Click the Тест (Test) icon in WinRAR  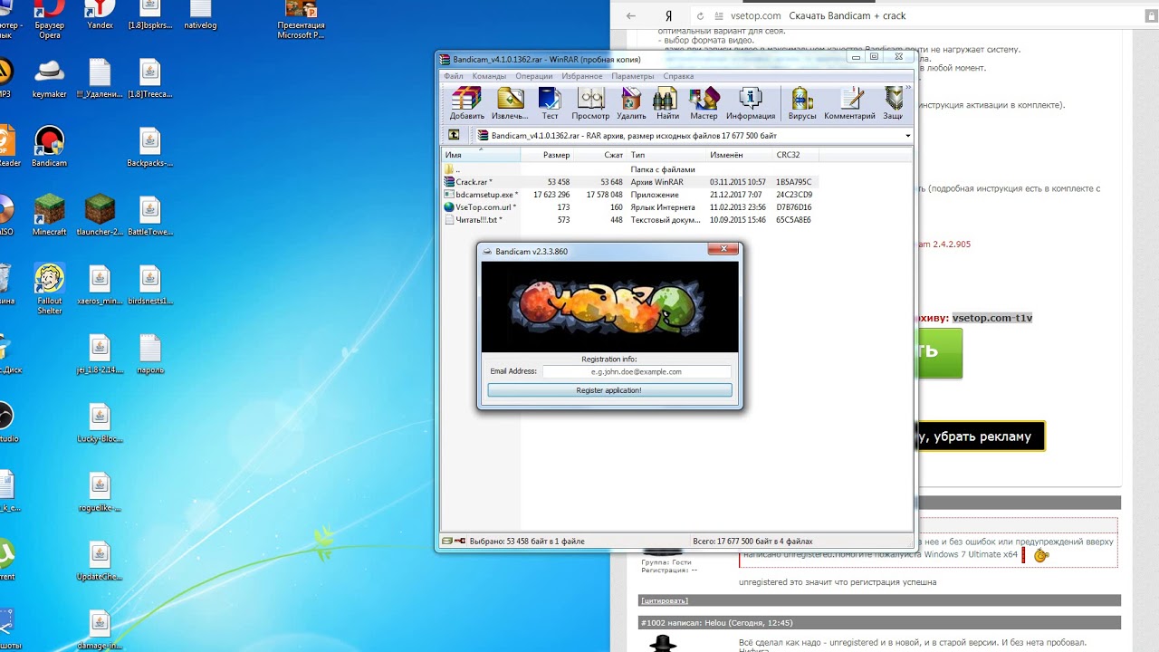550,103
